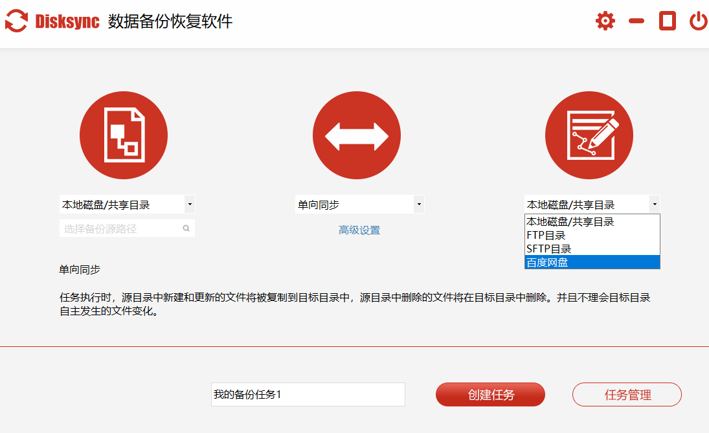Image resolution: width=709 pixels, height=433 pixels.
Task: Click the task name field 我的备份任务1
Action: tap(308, 394)
